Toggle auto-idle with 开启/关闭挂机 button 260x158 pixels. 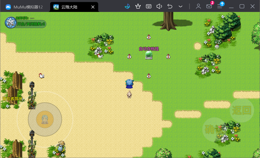(x=31, y=24)
